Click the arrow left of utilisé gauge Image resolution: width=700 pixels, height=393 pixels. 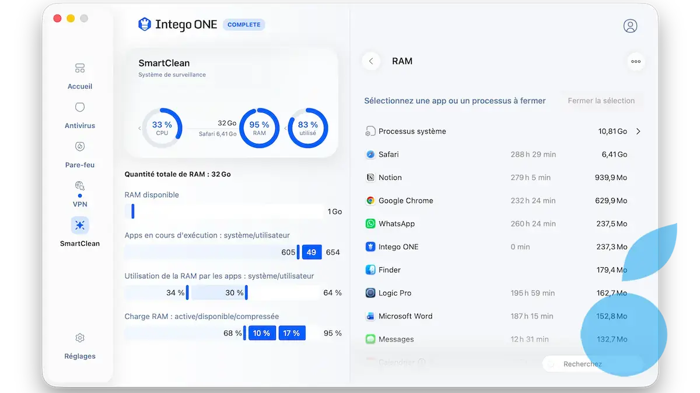285,128
